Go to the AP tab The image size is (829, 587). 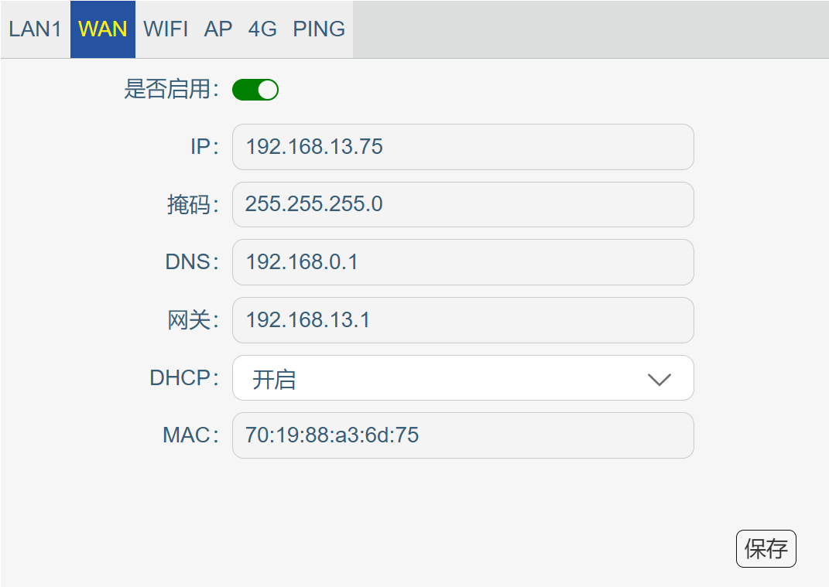pyautogui.click(x=218, y=29)
